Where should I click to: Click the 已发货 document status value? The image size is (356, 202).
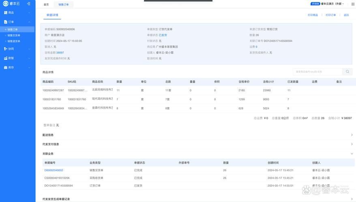click(163, 35)
